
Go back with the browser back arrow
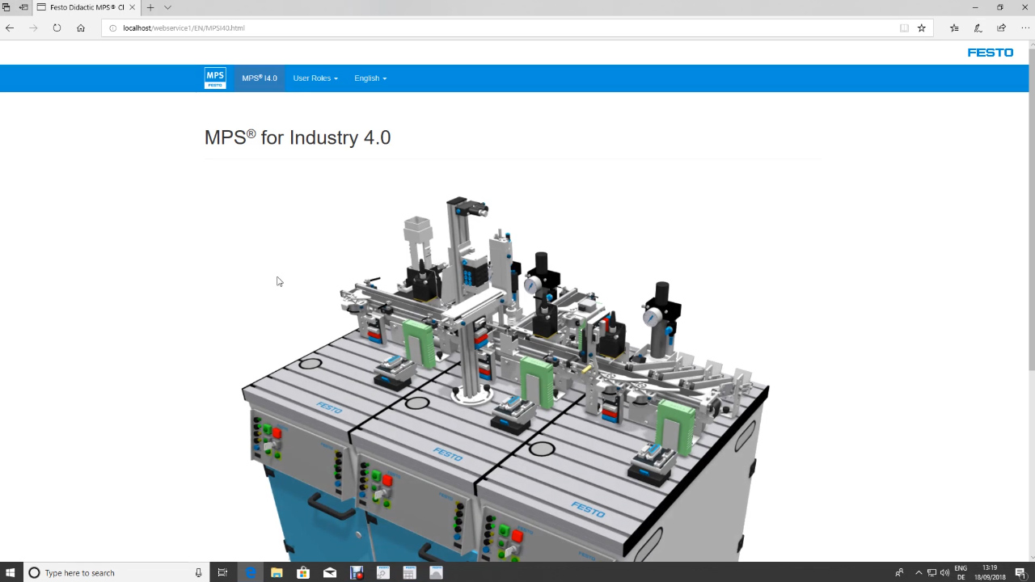click(x=10, y=27)
